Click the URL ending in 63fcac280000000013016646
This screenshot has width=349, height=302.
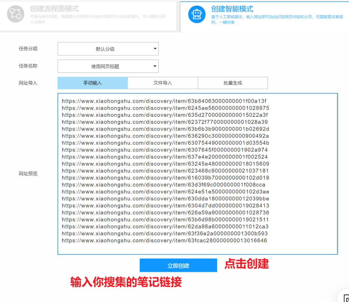[x=164, y=241]
